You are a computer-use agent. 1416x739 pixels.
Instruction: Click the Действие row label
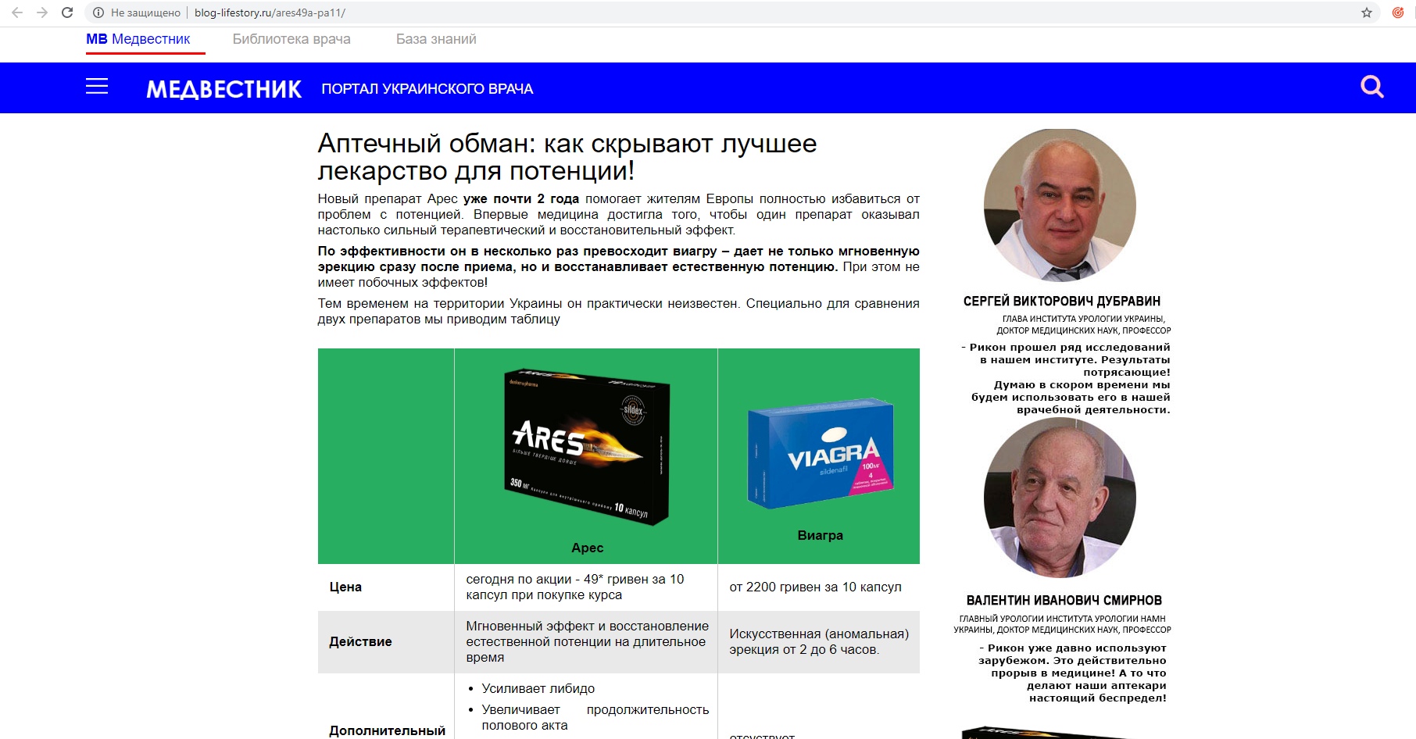click(360, 642)
